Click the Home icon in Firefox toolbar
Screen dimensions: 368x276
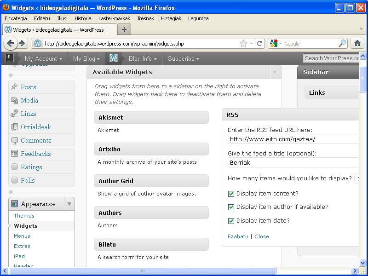pos(357,43)
